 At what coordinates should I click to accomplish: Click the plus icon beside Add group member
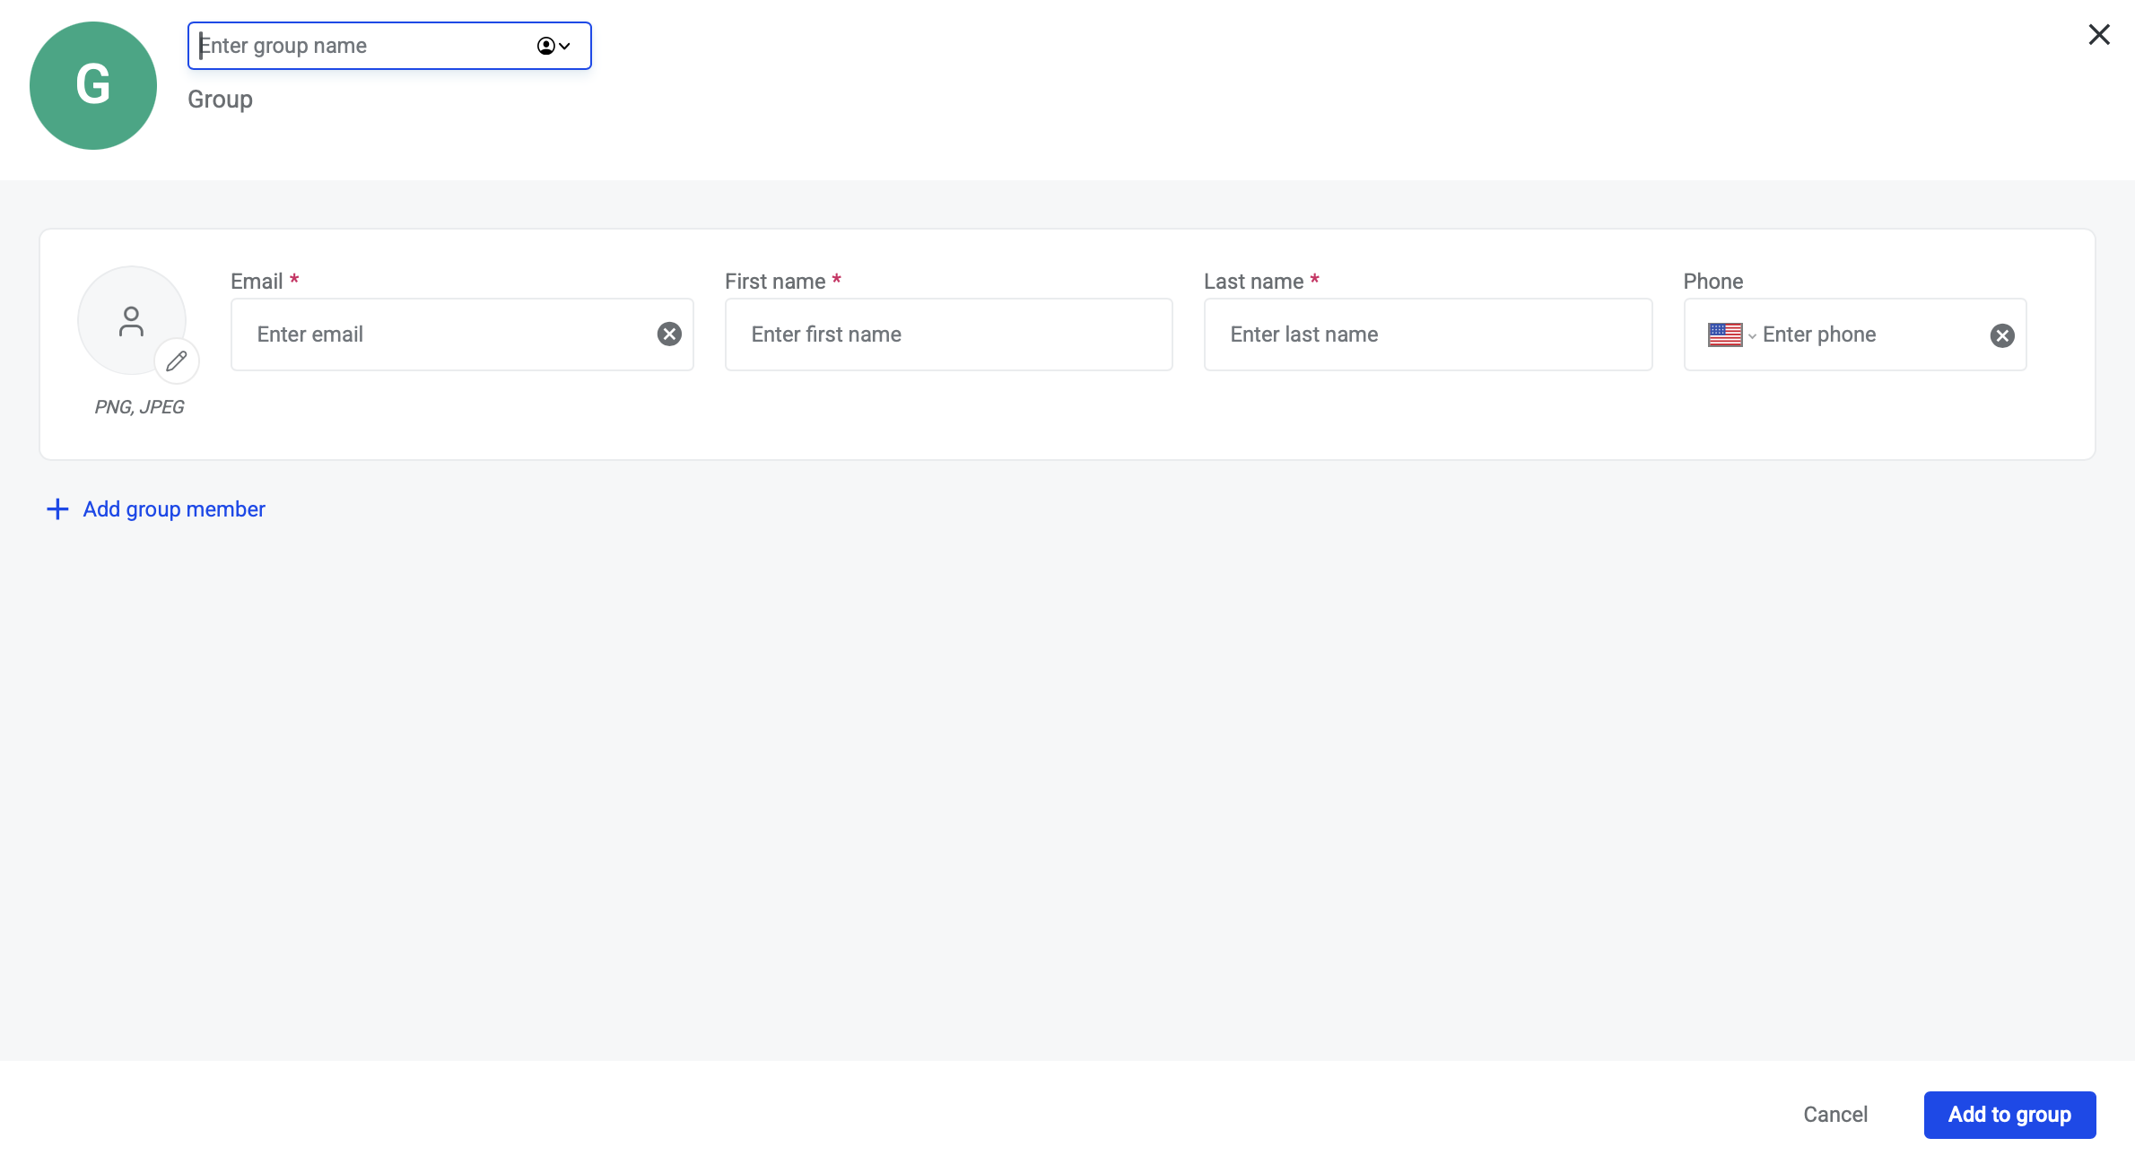pos(57,509)
